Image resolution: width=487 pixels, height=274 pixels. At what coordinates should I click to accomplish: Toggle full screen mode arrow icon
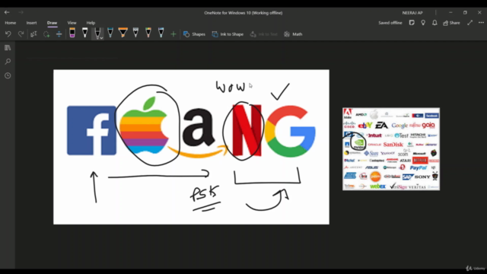click(x=470, y=23)
